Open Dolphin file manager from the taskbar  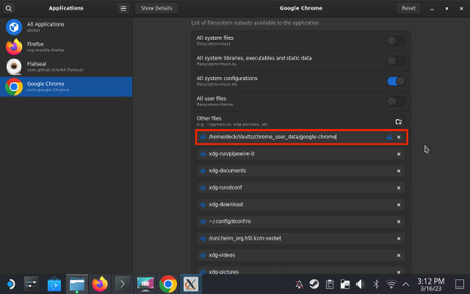pyautogui.click(x=77, y=284)
